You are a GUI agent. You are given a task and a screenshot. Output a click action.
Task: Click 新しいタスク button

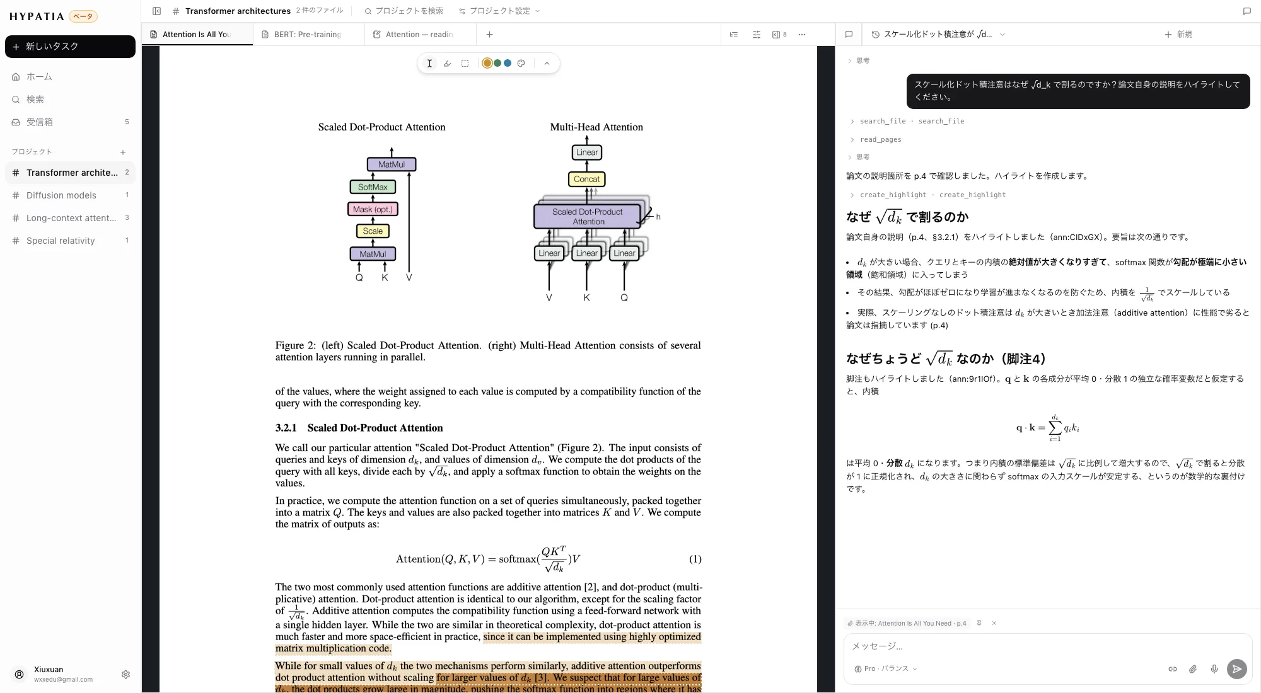point(70,47)
